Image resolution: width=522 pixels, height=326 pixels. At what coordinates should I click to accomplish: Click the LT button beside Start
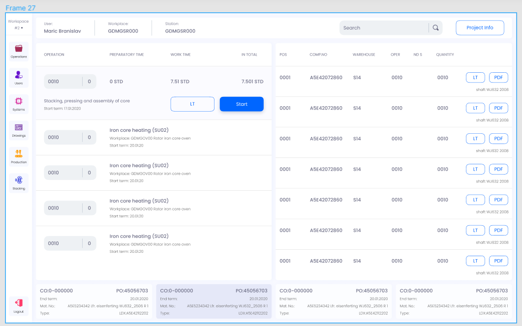pos(192,104)
